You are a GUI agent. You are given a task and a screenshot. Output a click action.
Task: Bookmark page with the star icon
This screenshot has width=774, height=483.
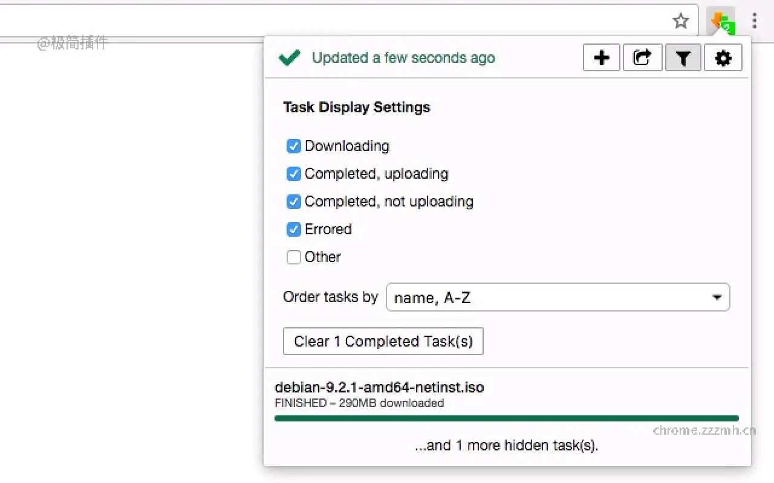point(681,22)
